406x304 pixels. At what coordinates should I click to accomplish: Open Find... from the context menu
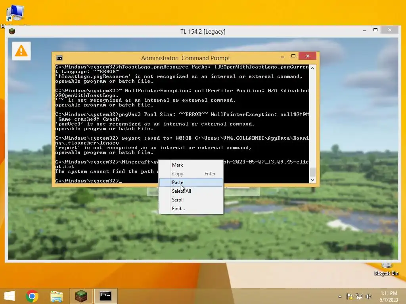[191, 208]
